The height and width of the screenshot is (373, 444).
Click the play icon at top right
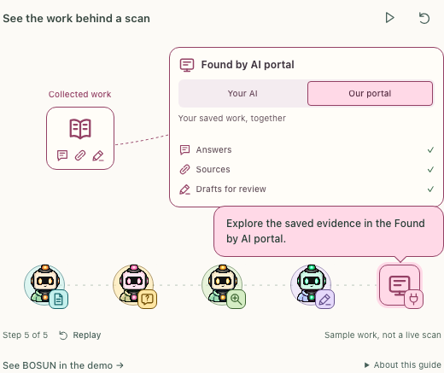coord(389,18)
